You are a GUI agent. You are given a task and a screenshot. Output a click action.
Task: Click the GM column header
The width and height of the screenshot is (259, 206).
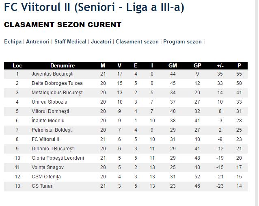click(173, 66)
